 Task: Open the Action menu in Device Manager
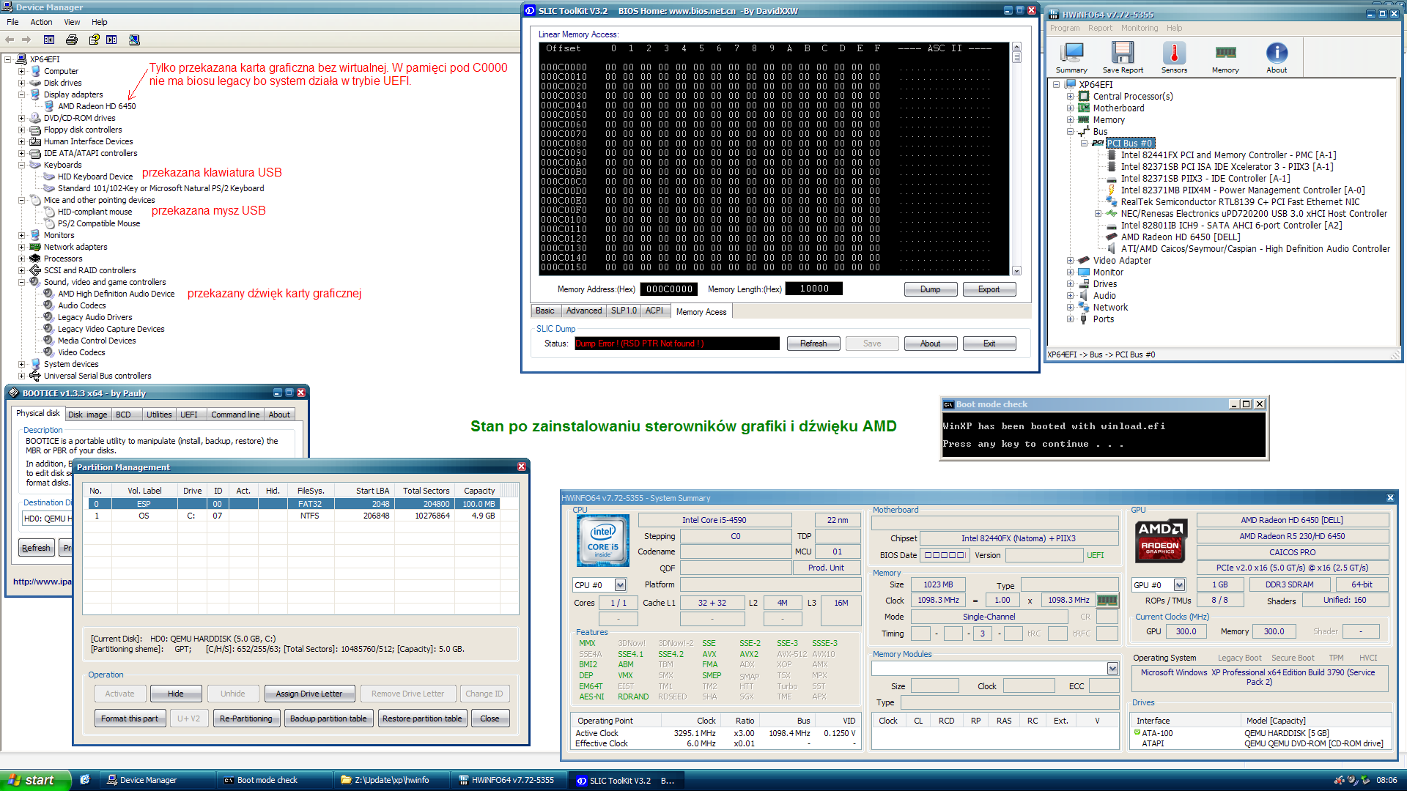point(41,22)
